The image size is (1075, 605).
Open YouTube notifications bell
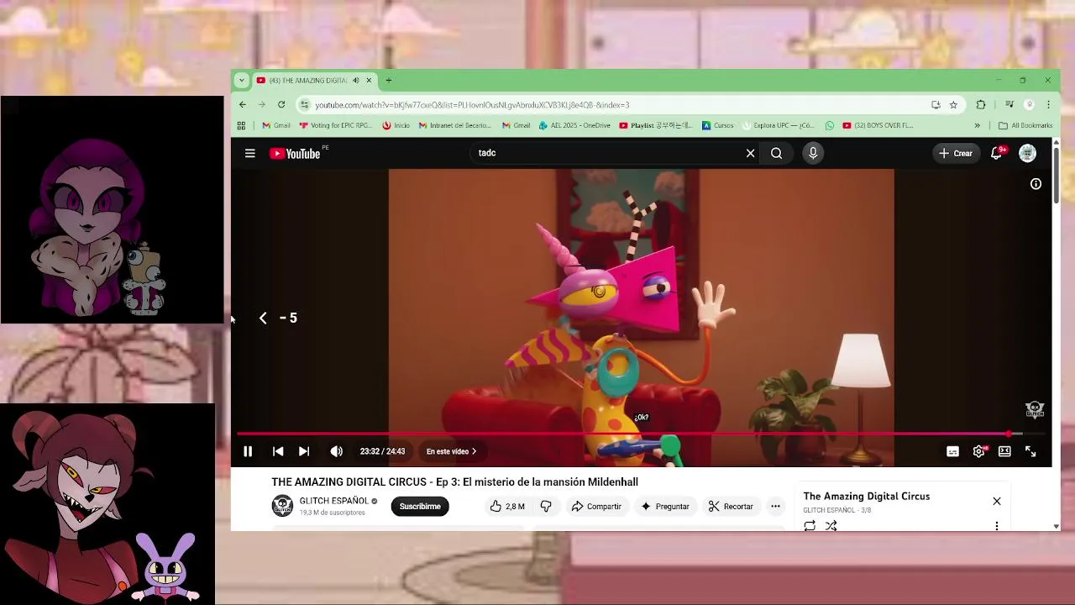point(996,153)
